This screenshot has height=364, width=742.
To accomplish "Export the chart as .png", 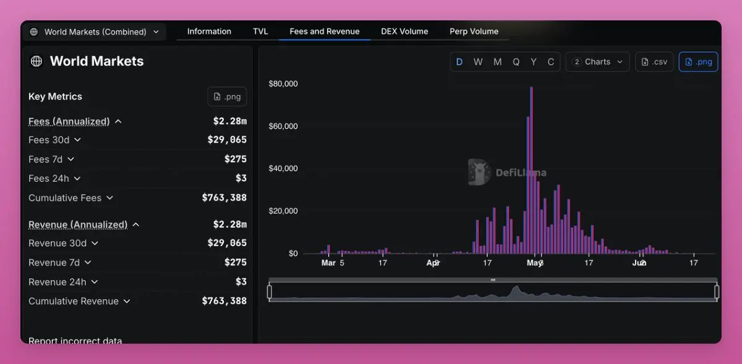I will coord(699,62).
